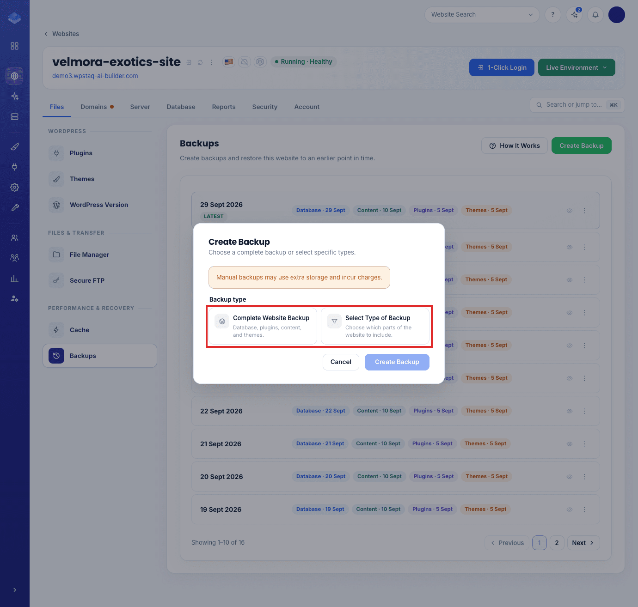The height and width of the screenshot is (607, 638).
Task: Click the 1-Click Login button
Action: click(502, 67)
